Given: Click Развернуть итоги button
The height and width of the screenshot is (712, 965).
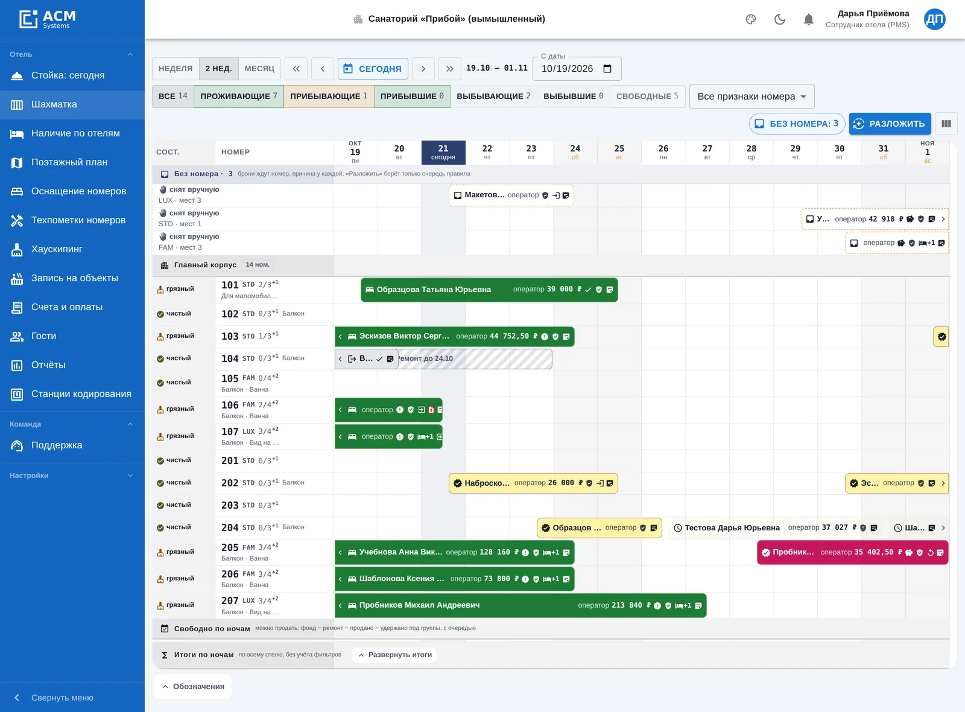Looking at the screenshot, I should click(394, 655).
